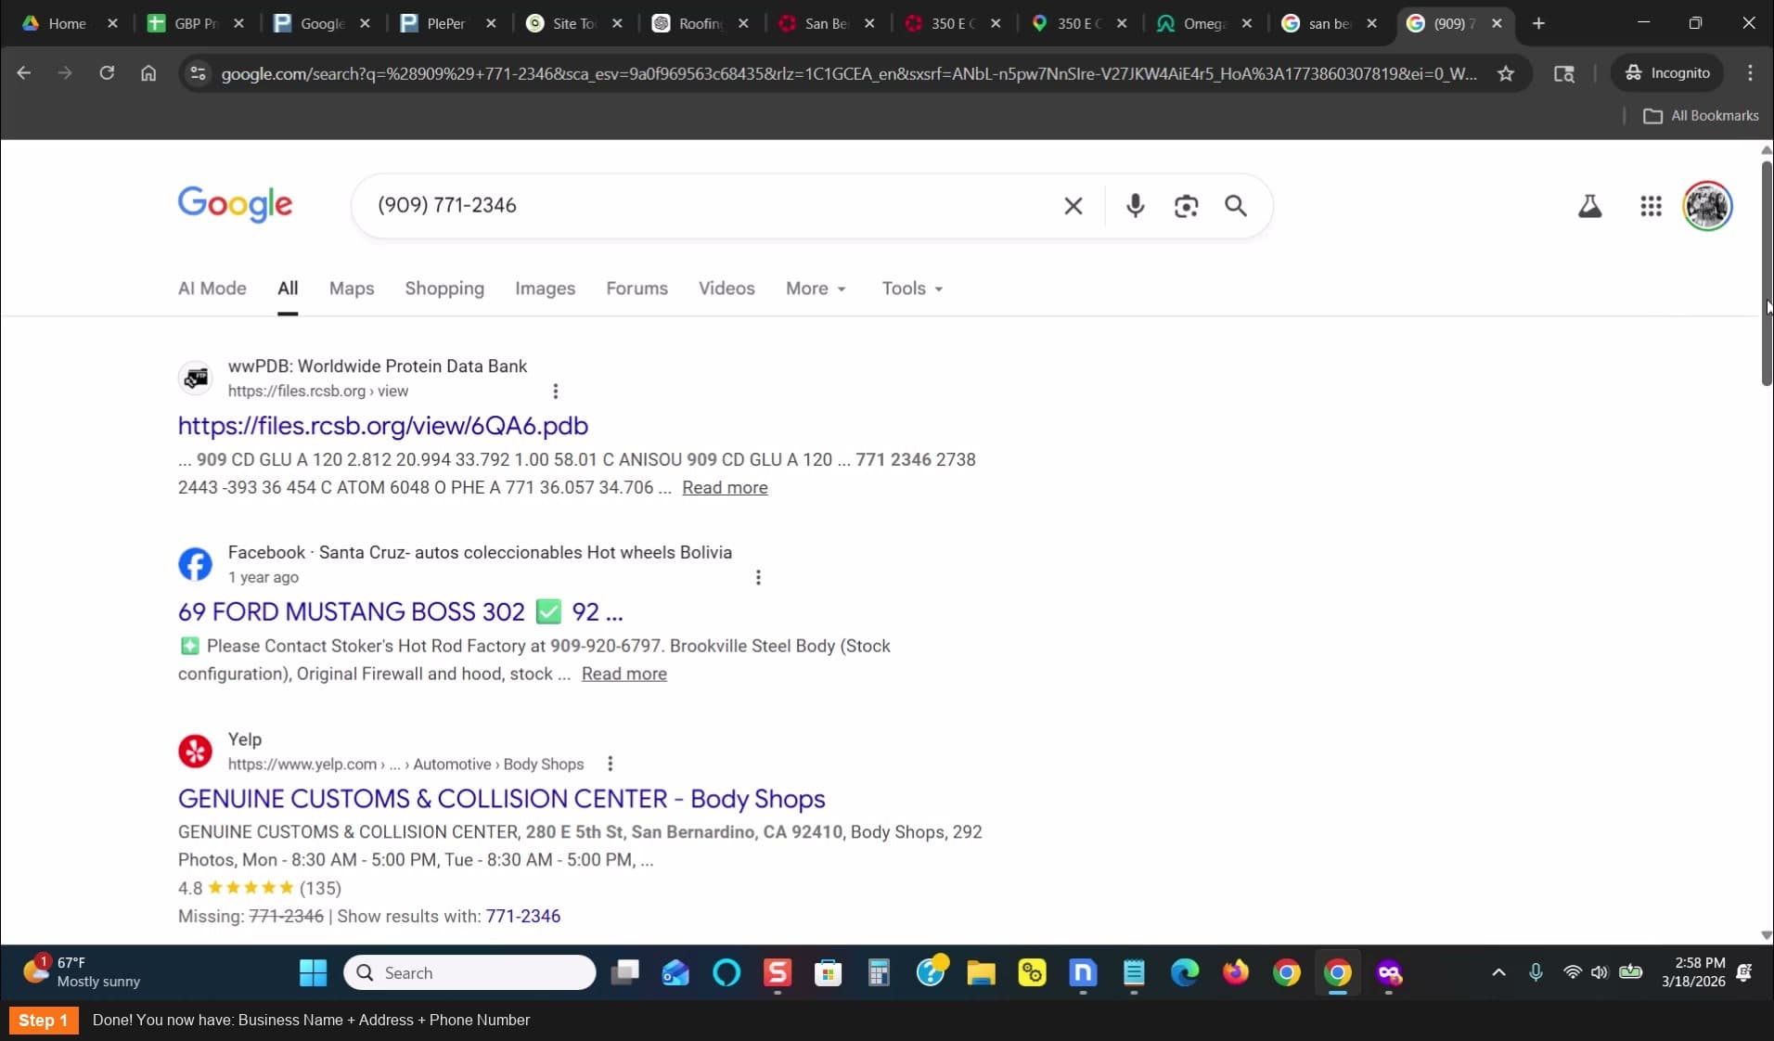Select the Shopping search tab
The image size is (1774, 1041).
444,289
